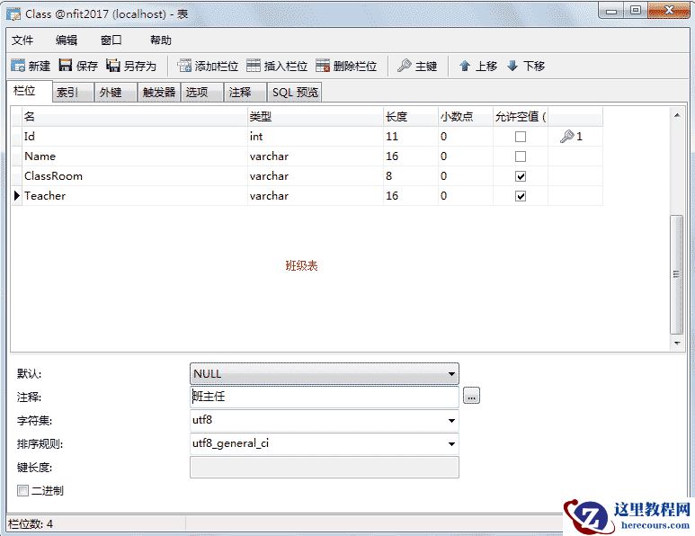Toggle allow-null checkbox for Id
This screenshot has height=536, width=695.
click(x=521, y=137)
